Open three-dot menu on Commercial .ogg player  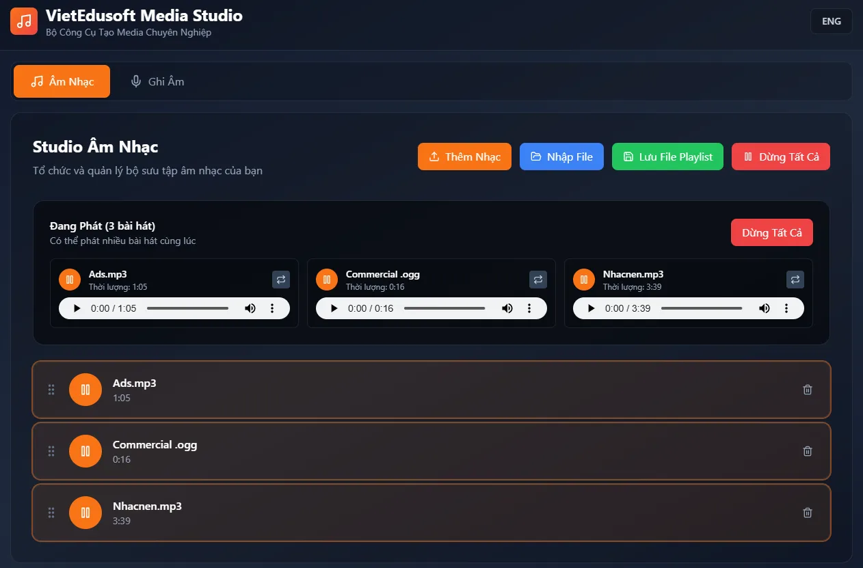coord(529,308)
